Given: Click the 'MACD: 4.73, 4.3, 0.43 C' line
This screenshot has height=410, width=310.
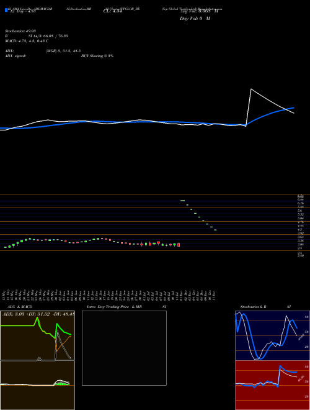Looking at the screenshot, I should pyautogui.click(x=27, y=41).
